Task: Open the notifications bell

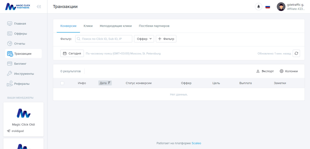Action: tap(258, 7)
